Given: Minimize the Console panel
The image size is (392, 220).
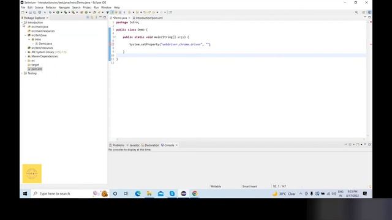Looking at the screenshot, I should point(365,144).
